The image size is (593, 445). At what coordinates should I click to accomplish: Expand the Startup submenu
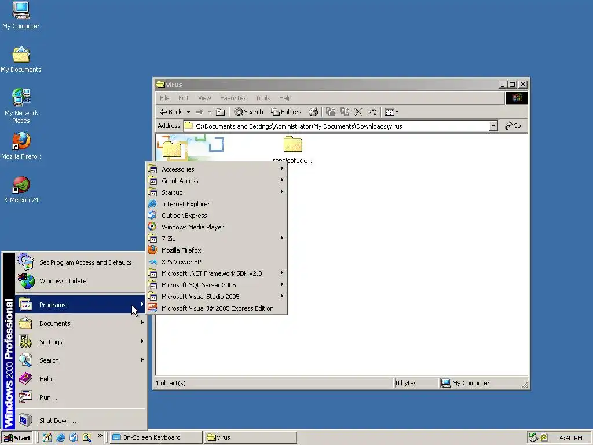pos(217,192)
